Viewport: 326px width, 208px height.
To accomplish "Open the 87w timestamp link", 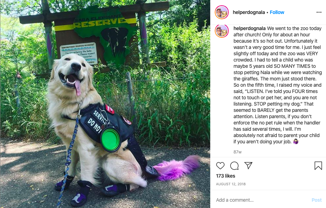I will coord(238,152).
